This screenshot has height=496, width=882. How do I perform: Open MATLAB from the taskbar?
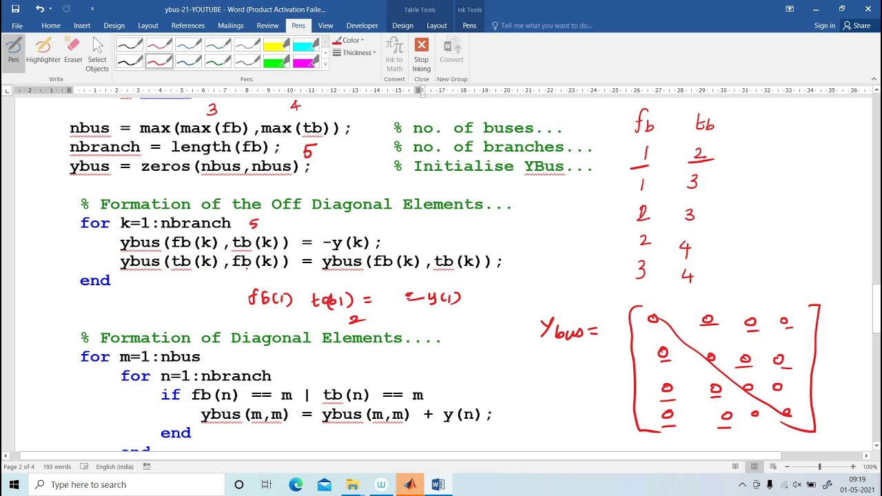click(409, 484)
